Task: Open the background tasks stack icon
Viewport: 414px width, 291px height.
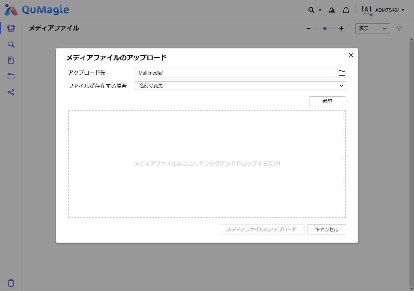Action: coord(332,10)
